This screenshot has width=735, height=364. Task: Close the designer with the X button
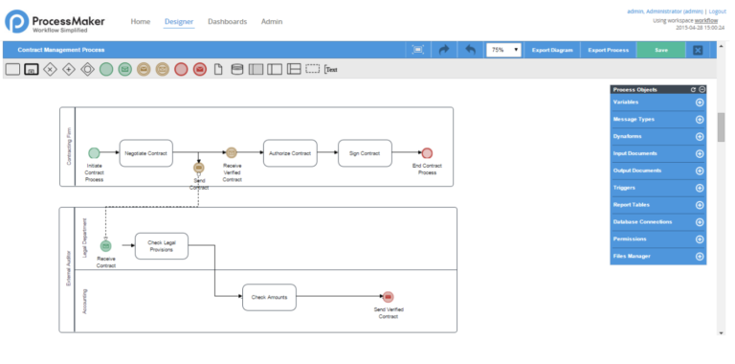(698, 50)
